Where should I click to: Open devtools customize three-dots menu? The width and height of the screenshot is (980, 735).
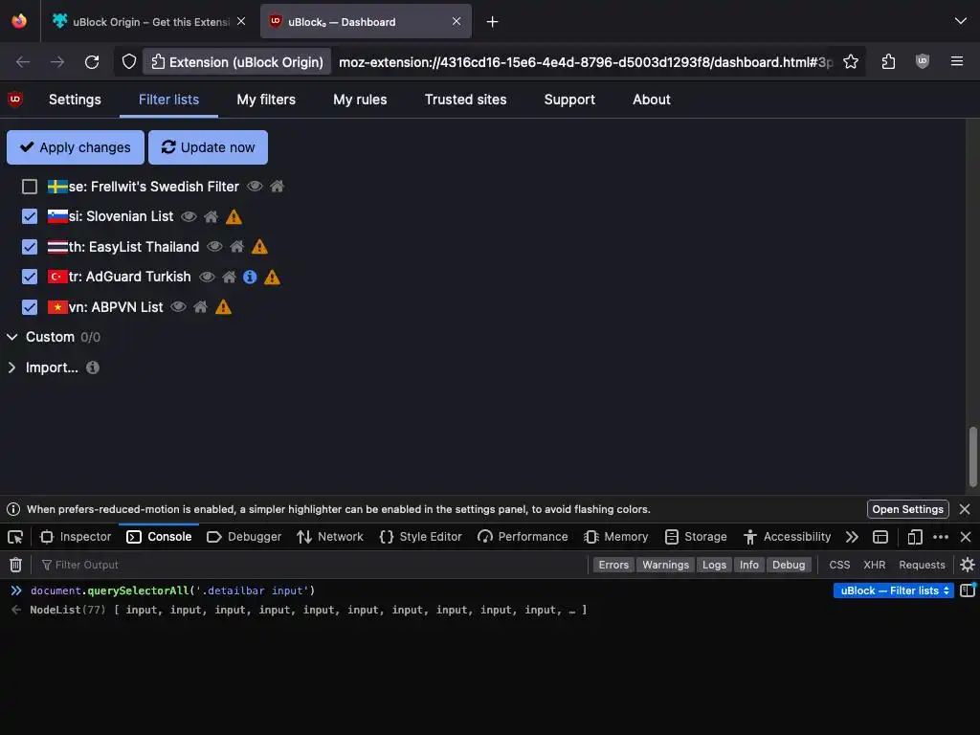941,537
